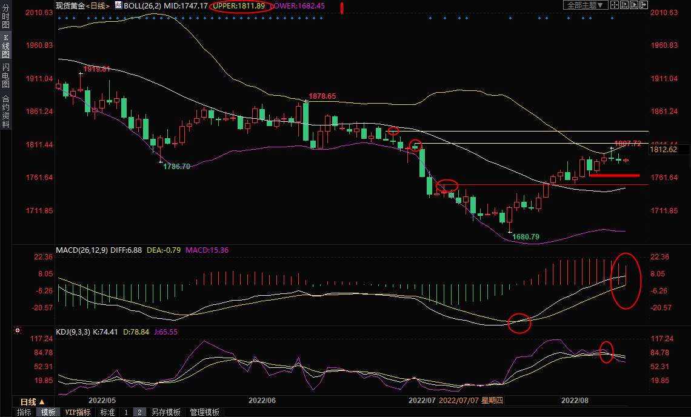
Task: Switch to the 闪电图 side view
Action: pyautogui.click(x=5, y=75)
